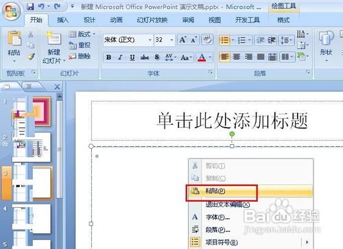Click the Paste clipboard icon in ribbon
This screenshot has width=343, height=249.
click(14, 38)
